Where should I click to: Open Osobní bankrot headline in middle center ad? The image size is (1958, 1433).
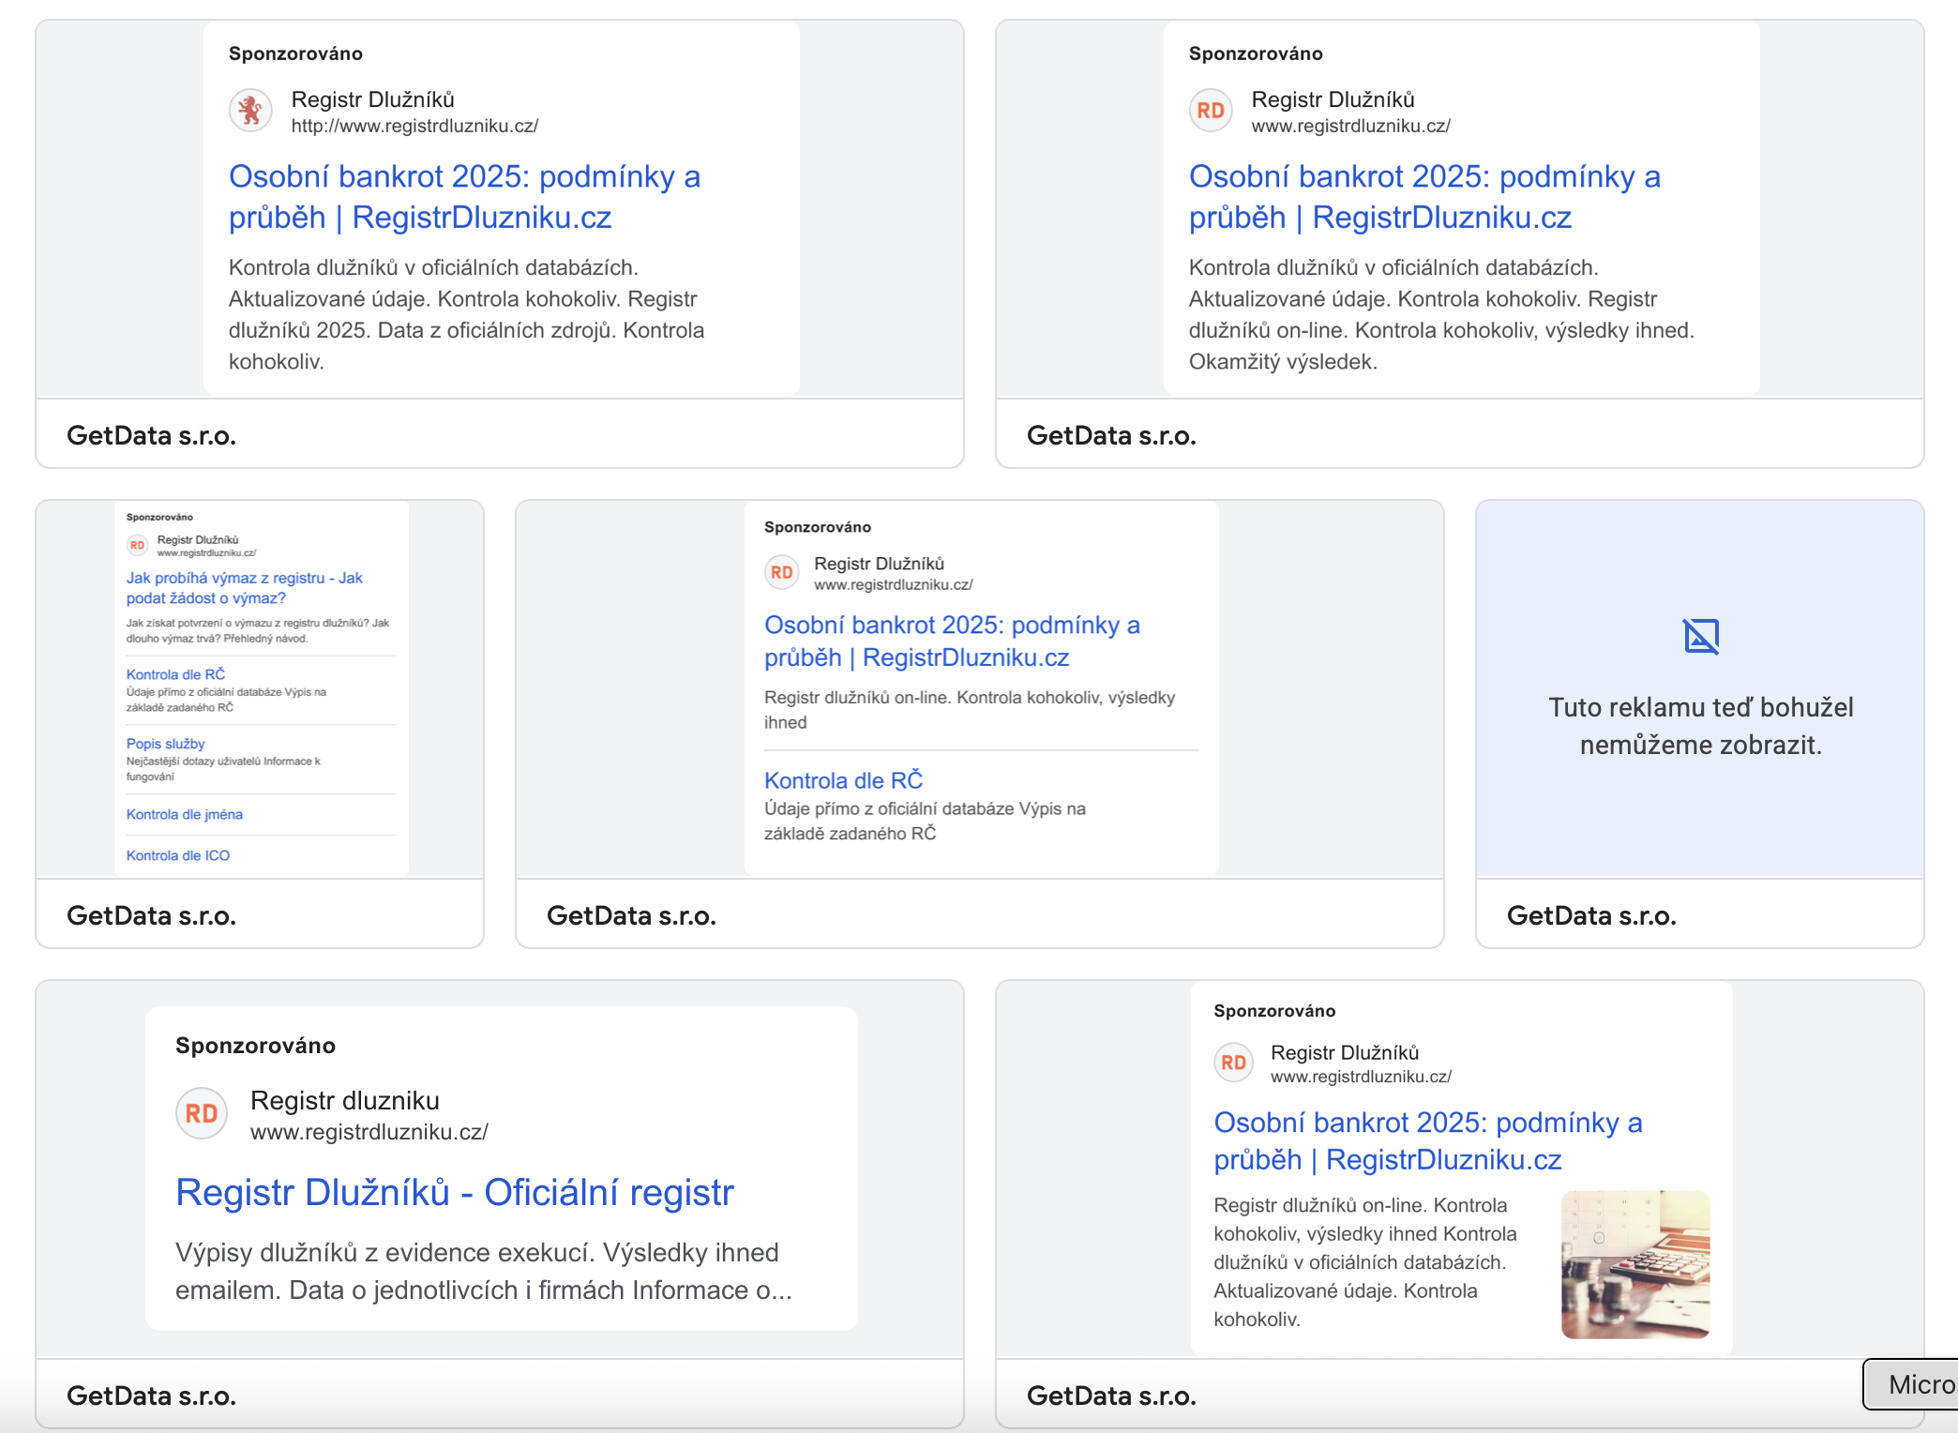[x=953, y=641]
